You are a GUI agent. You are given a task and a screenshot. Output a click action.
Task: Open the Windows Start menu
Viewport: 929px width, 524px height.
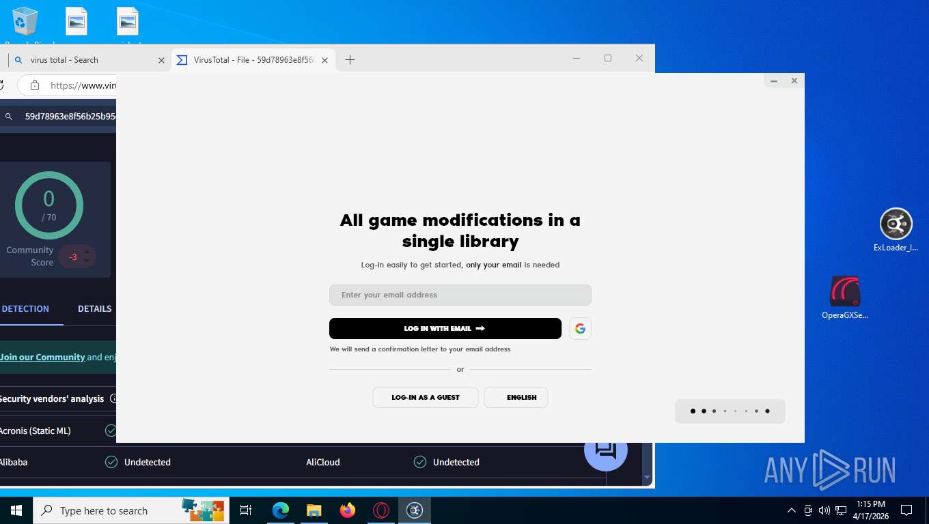(x=16, y=510)
